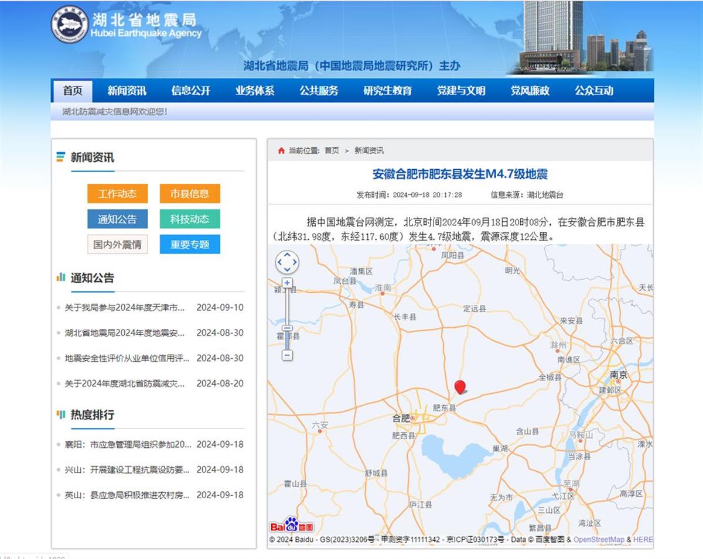This screenshot has height=559, width=703.
Task: Open the 新闻资讯 navigation menu
Action: pos(127,91)
